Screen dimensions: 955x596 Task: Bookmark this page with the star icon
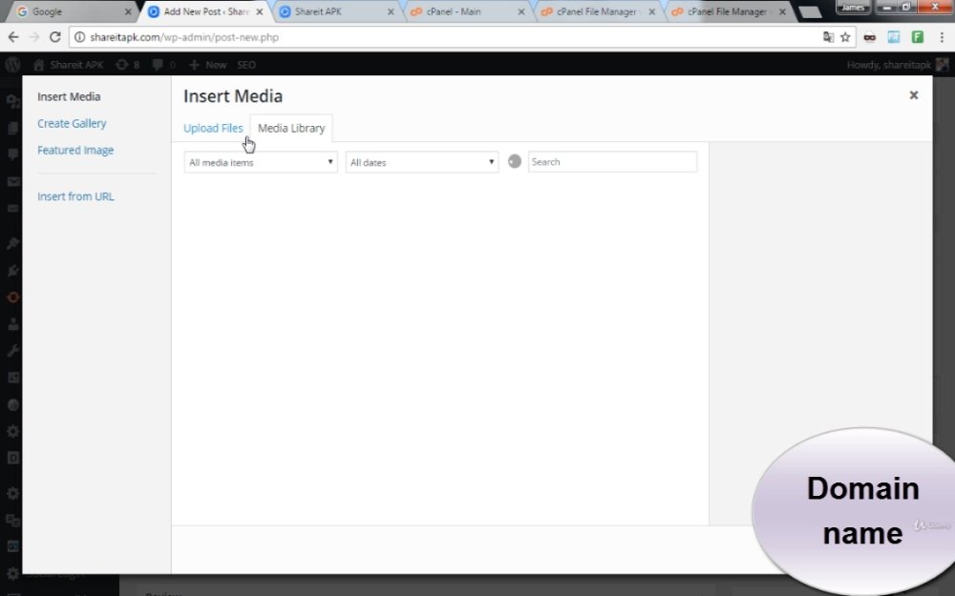pyautogui.click(x=845, y=37)
